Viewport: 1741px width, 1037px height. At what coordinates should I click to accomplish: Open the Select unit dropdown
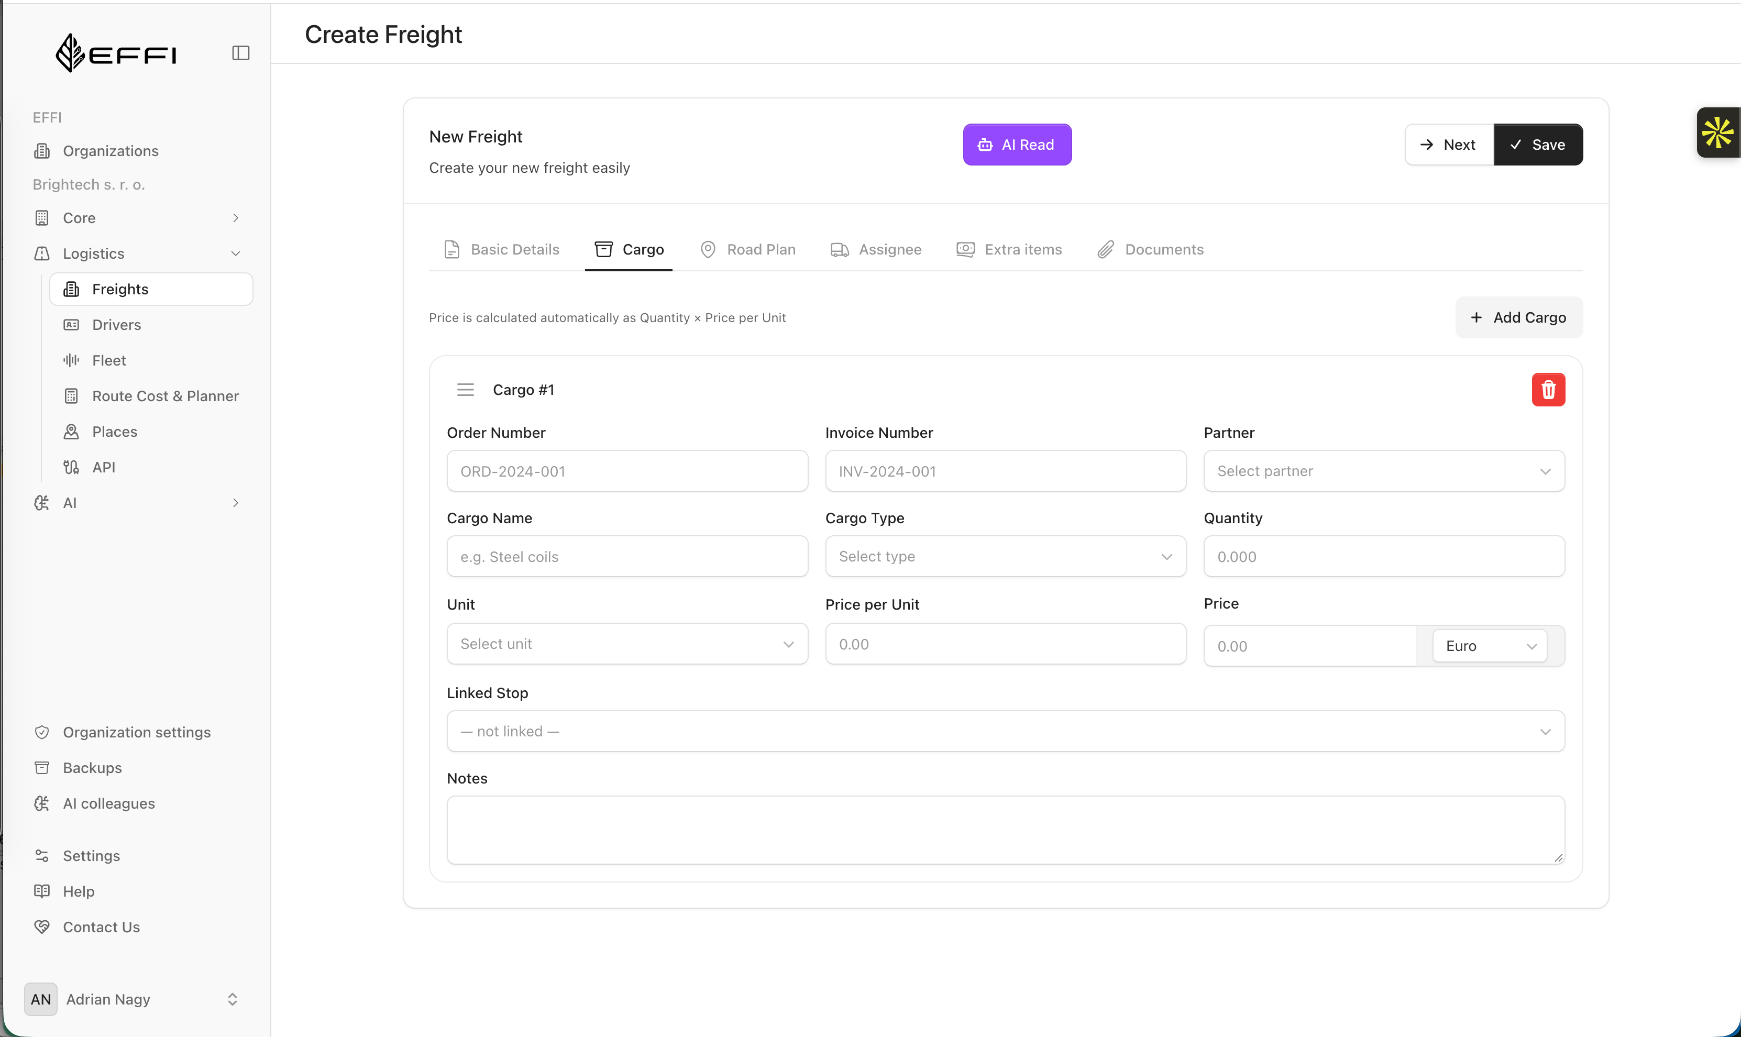[626, 644]
